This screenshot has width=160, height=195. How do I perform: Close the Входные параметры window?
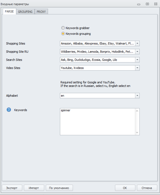click(156, 4)
